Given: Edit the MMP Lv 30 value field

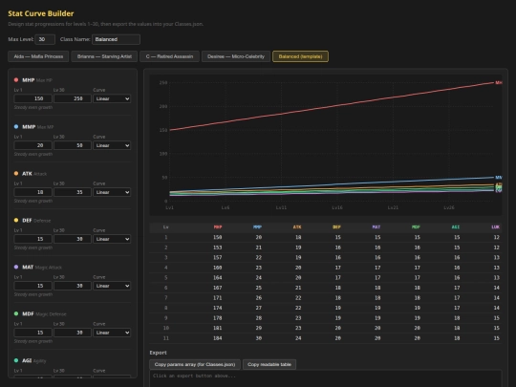Looking at the screenshot, I should [73, 145].
